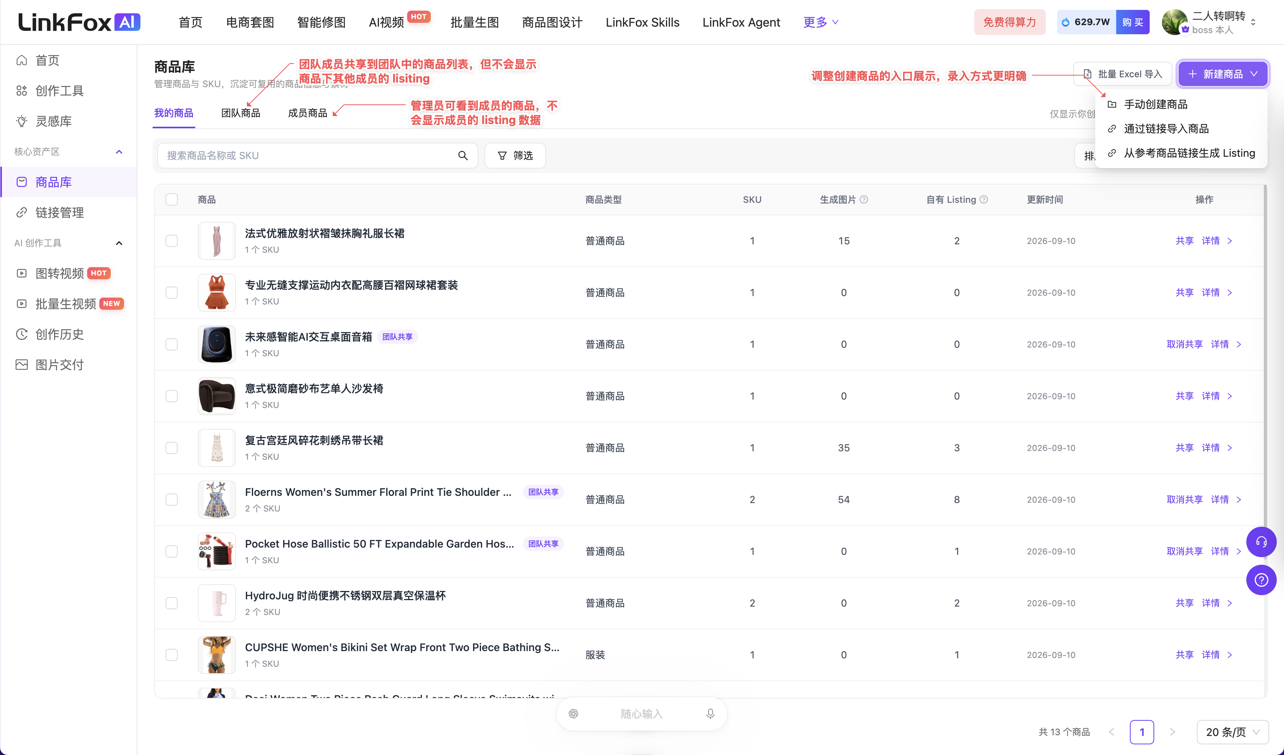The width and height of the screenshot is (1284, 755).
Task: Click arrow next to 法式优雅 row 详情
Action: pyautogui.click(x=1230, y=241)
